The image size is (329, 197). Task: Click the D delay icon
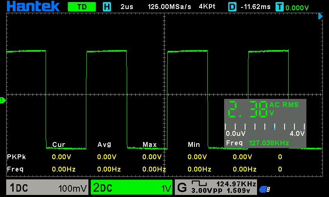tap(232, 7)
